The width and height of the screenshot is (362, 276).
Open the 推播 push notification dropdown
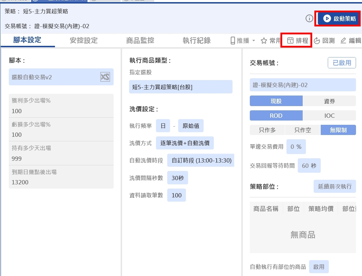point(243,41)
